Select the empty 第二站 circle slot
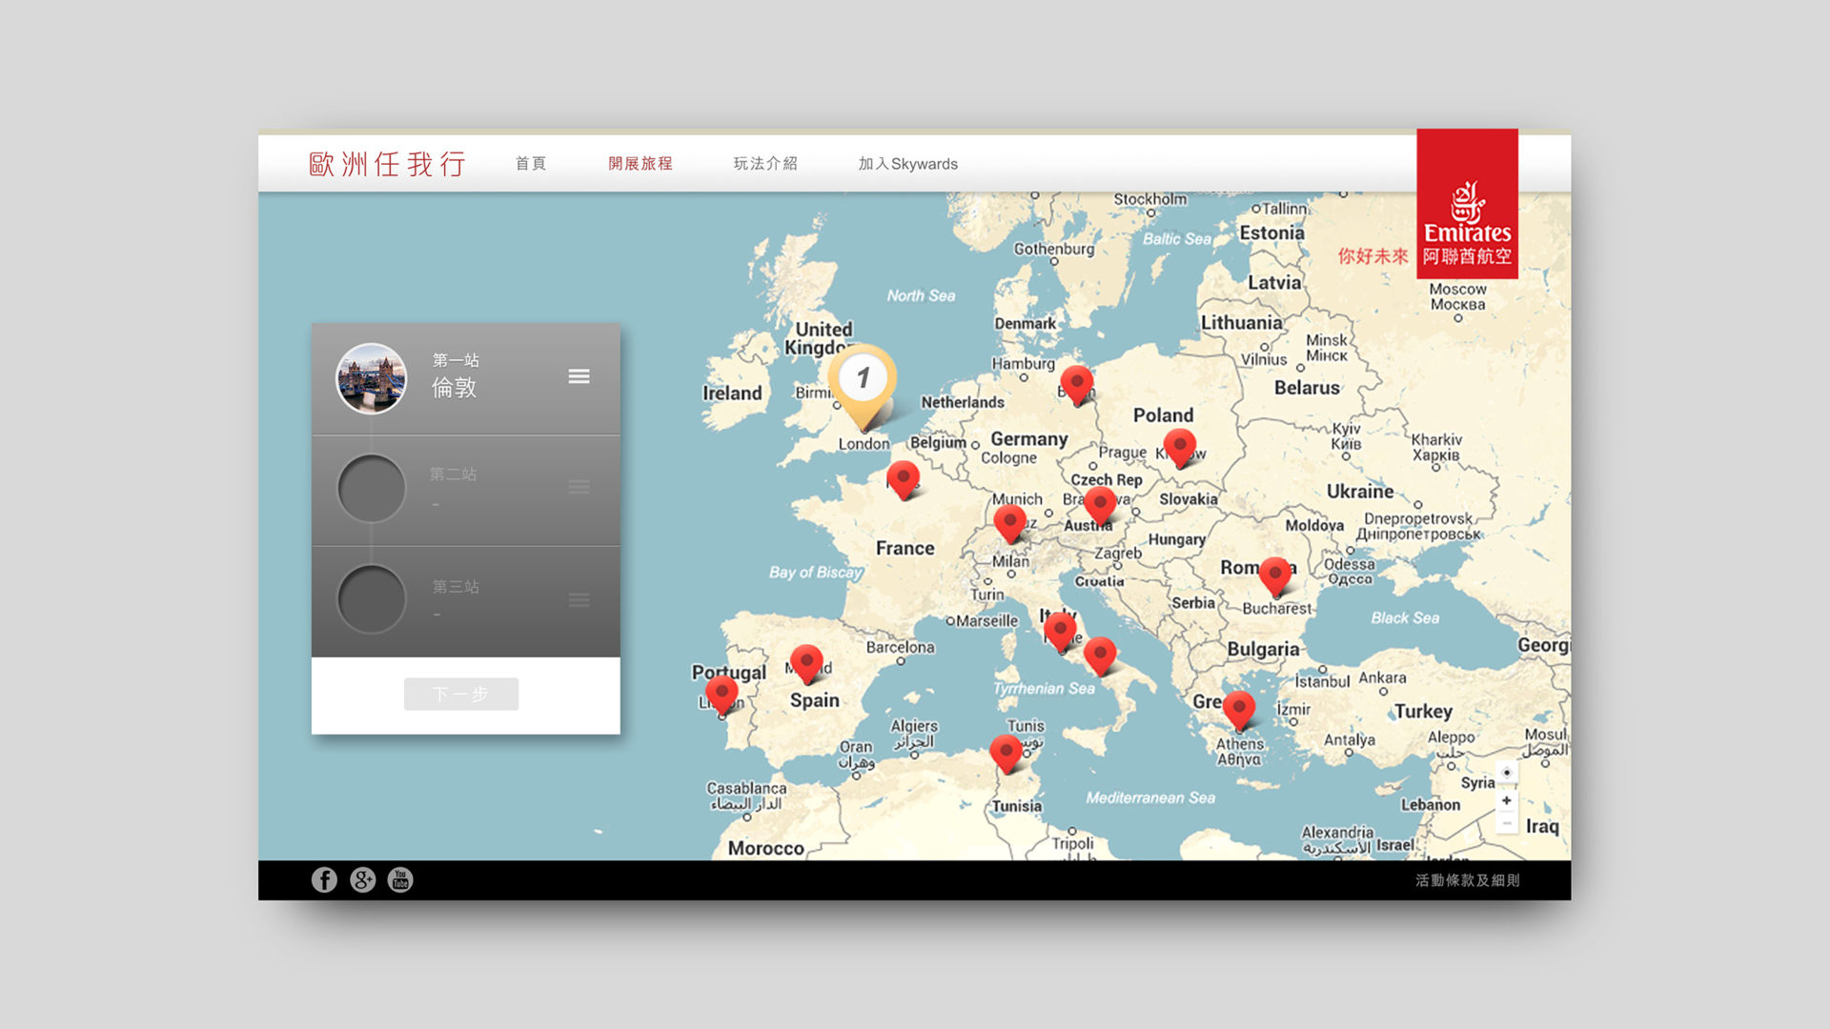 click(372, 488)
